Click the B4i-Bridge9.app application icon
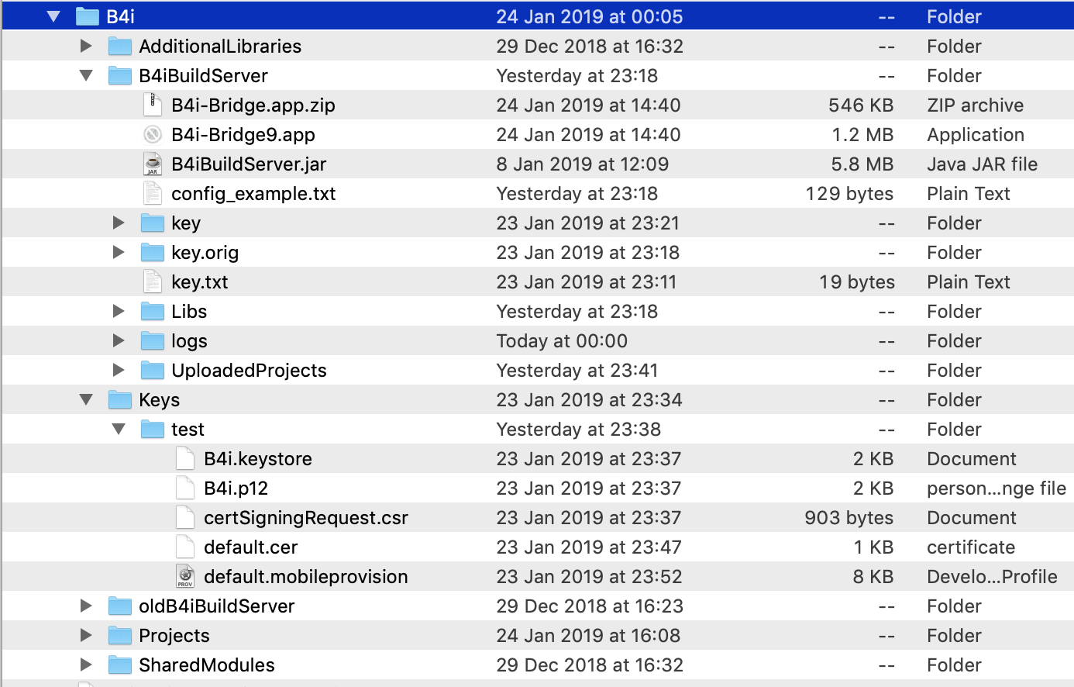 click(153, 135)
